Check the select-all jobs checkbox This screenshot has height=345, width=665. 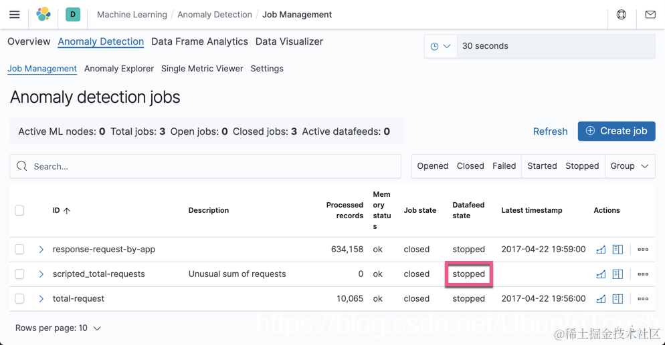20,211
